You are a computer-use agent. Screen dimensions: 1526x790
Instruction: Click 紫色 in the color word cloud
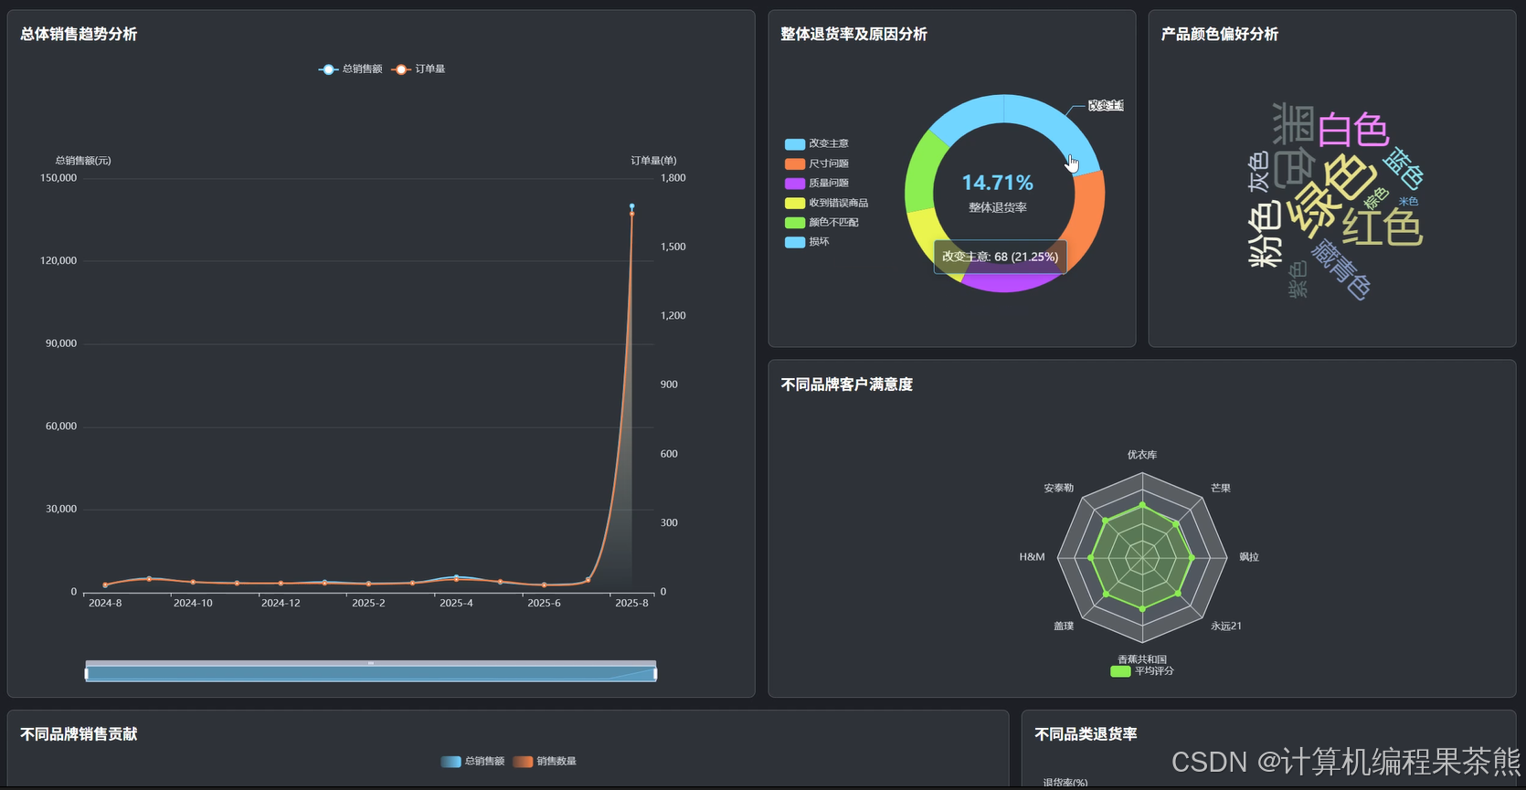click(1298, 279)
